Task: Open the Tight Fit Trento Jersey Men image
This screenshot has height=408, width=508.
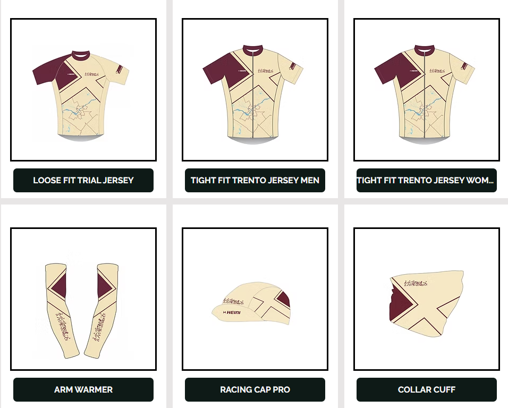Action: point(255,90)
